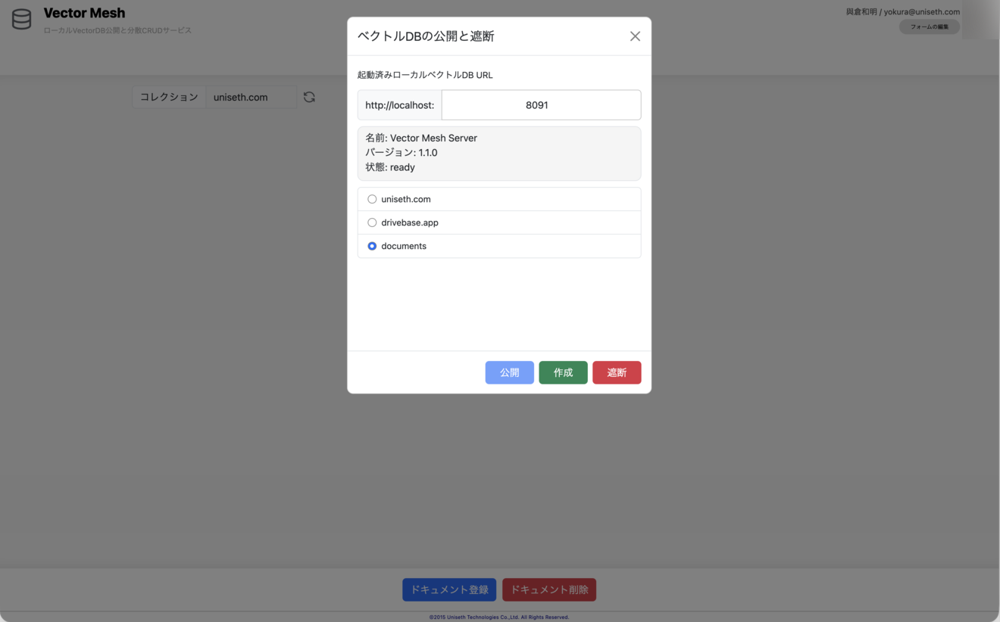
Task: Click the Vector Mesh title text
Action: [84, 13]
